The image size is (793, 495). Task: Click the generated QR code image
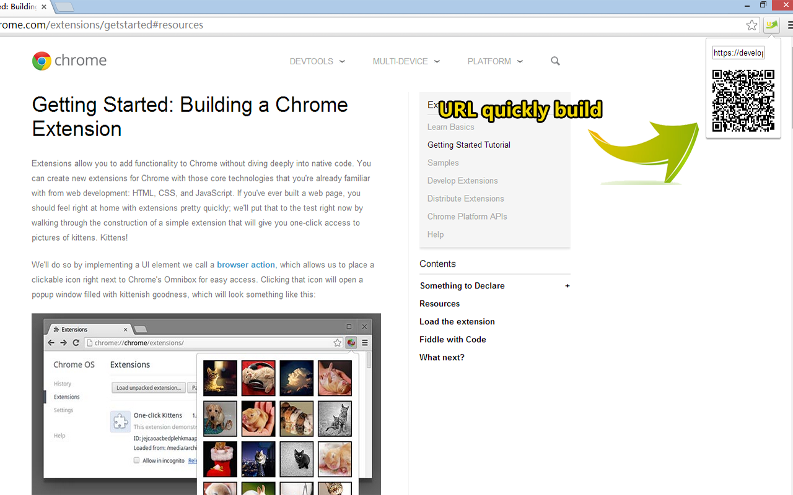point(743,100)
